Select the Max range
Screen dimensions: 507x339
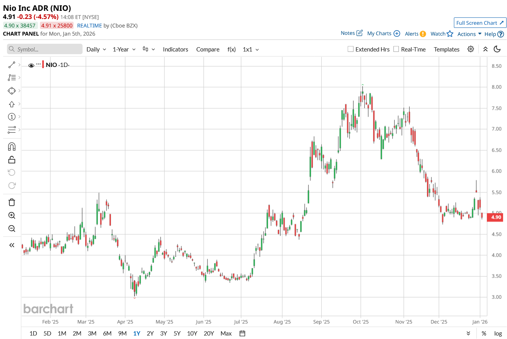(x=226, y=333)
